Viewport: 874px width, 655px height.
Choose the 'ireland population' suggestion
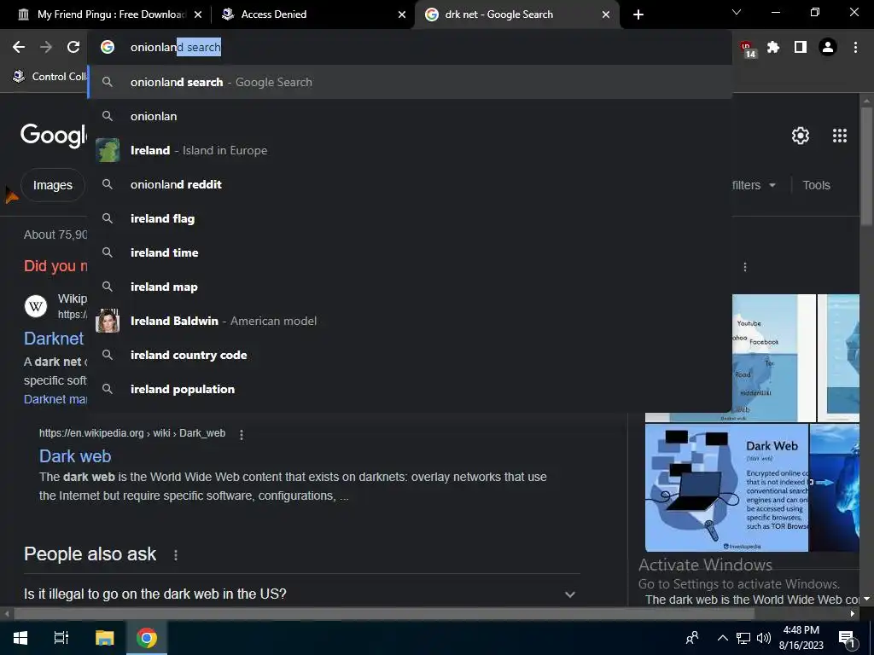410,389
